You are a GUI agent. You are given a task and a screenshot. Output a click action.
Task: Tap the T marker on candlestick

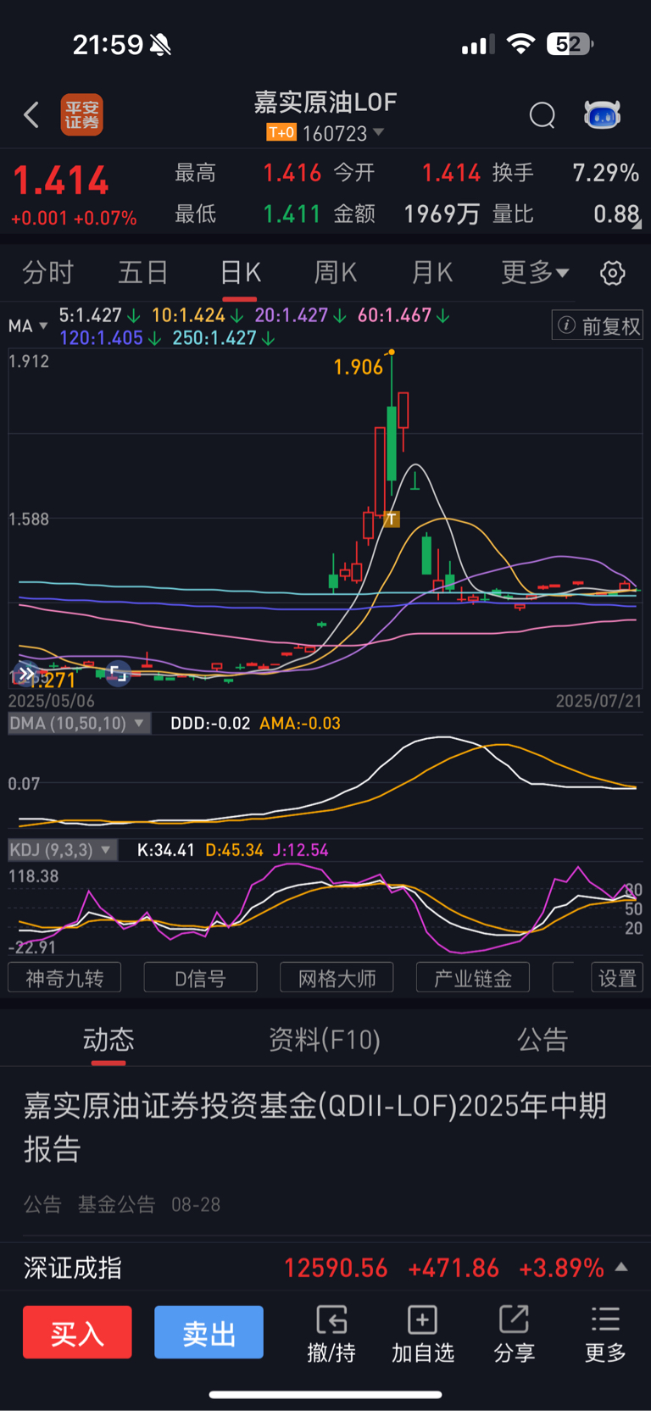[x=391, y=519]
